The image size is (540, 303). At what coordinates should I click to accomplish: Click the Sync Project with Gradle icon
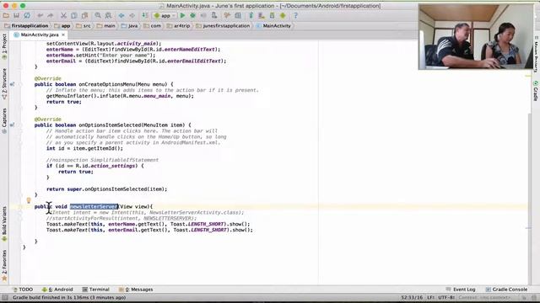pos(251,15)
